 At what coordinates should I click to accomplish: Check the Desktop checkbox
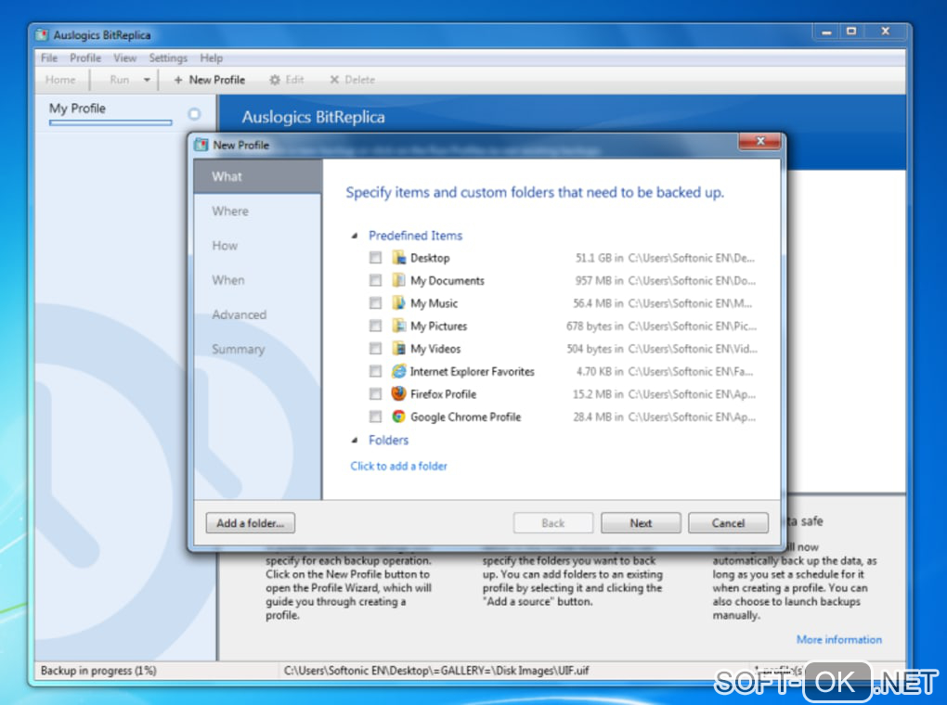(x=376, y=258)
